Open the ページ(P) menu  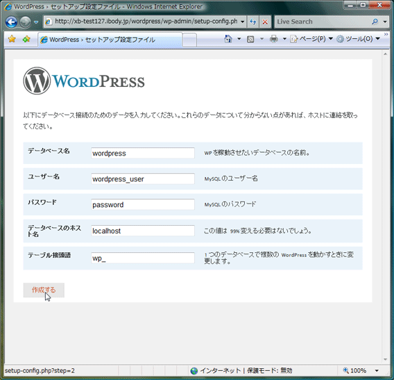(x=311, y=39)
